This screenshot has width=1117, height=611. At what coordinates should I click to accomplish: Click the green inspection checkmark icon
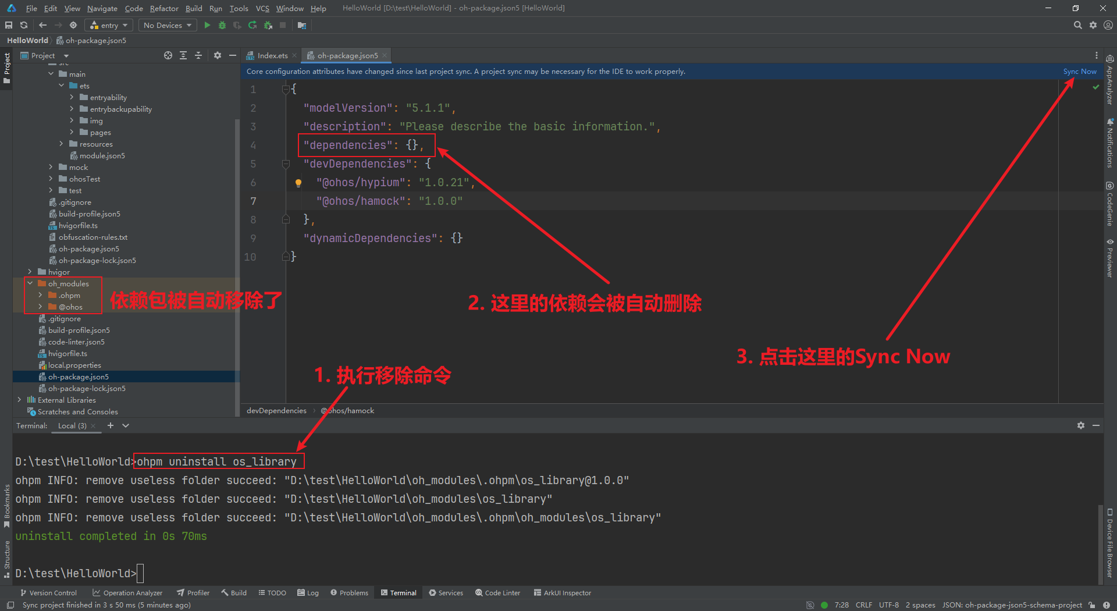[x=1096, y=87]
